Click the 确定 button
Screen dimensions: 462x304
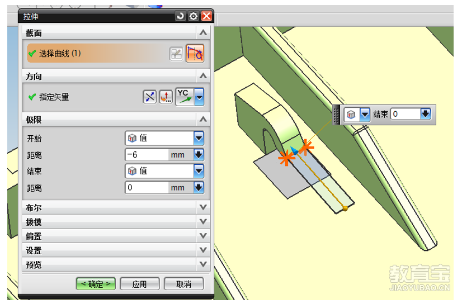point(96,284)
